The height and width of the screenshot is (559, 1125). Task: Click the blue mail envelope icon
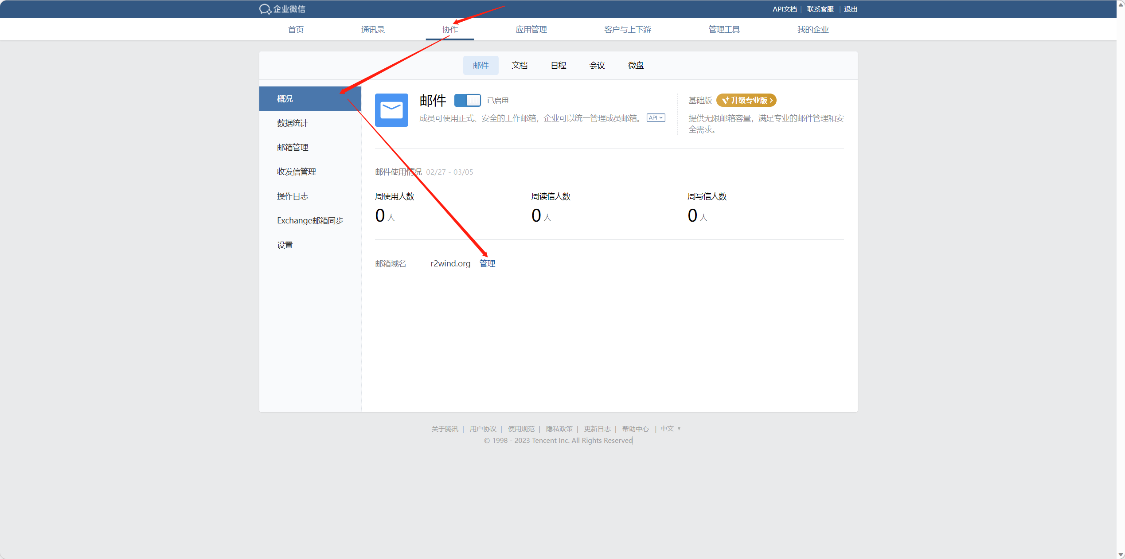point(391,110)
